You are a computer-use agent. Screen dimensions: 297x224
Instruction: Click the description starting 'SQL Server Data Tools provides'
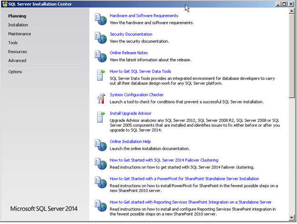(192, 81)
